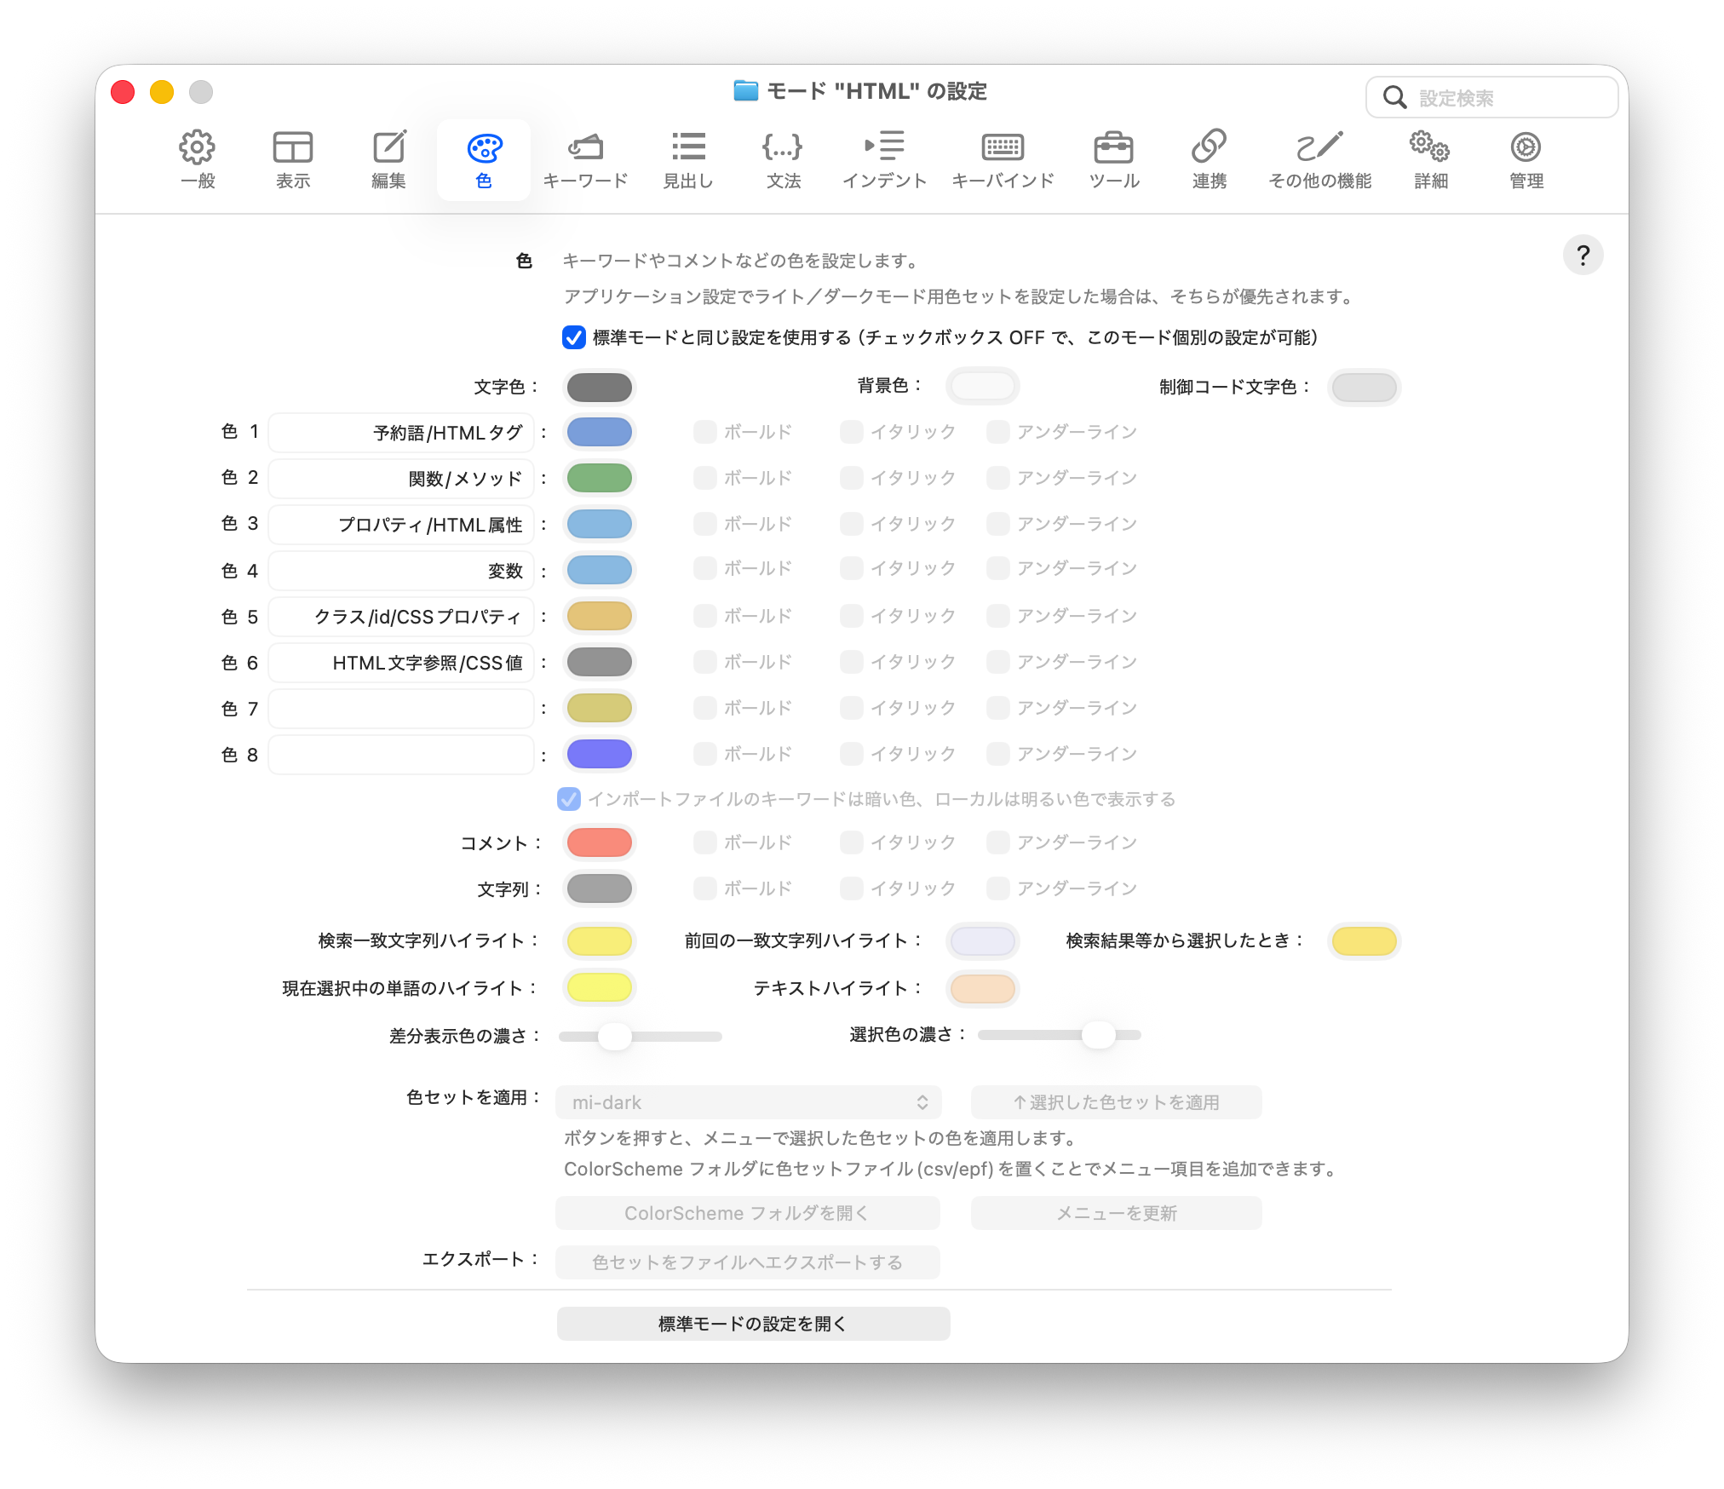Image resolution: width=1724 pixels, height=1489 pixels.
Task: Switch to the 詳細 advanced tab
Action: (x=1431, y=160)
